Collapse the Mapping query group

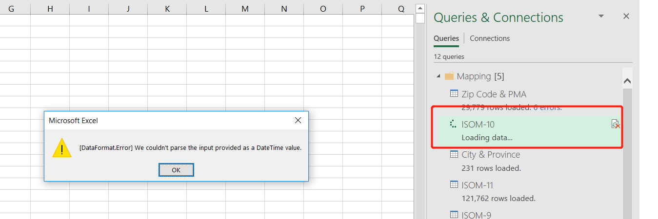click(438, 76)
